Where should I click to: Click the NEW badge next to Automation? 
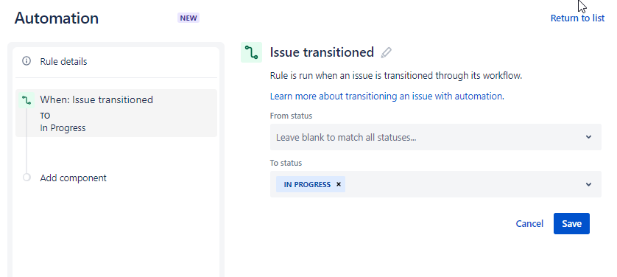[x=188, y=18]
